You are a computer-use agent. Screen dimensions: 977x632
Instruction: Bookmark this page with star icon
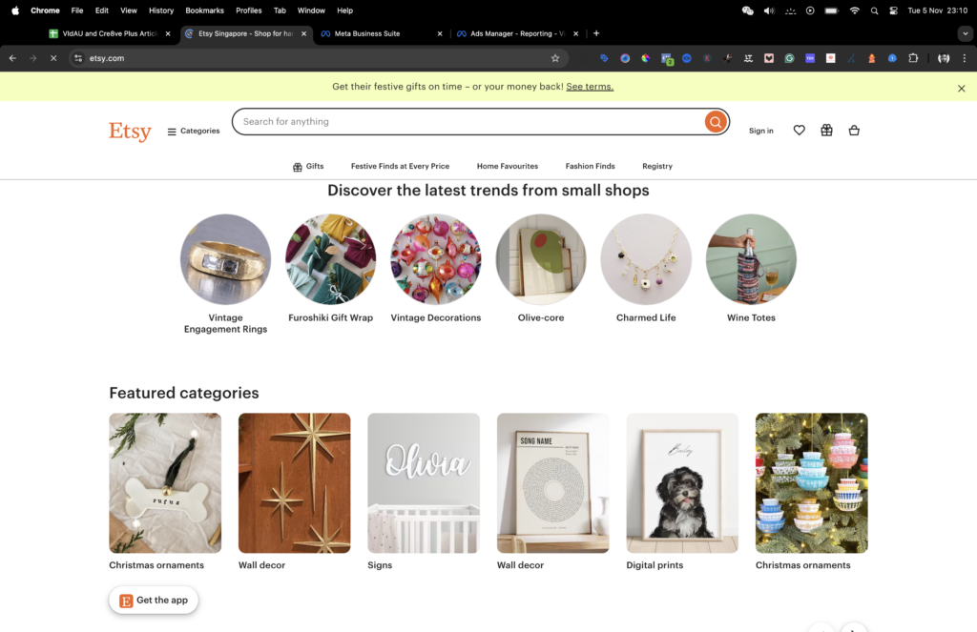coord(554,58)
